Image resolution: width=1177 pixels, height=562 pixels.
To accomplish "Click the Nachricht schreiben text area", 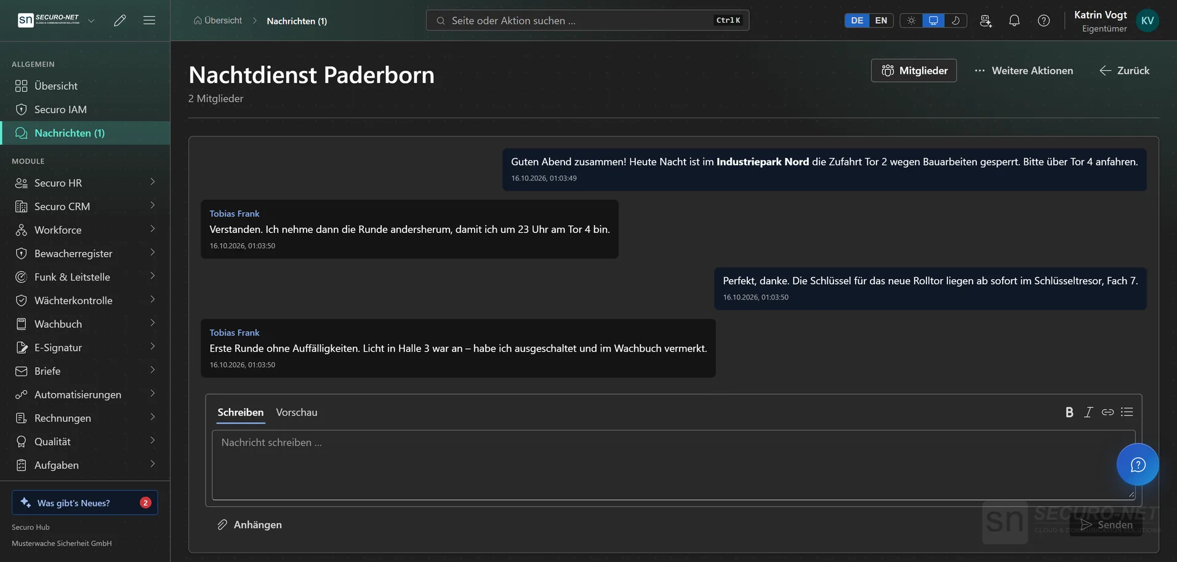I will click(x=673, y=465).
